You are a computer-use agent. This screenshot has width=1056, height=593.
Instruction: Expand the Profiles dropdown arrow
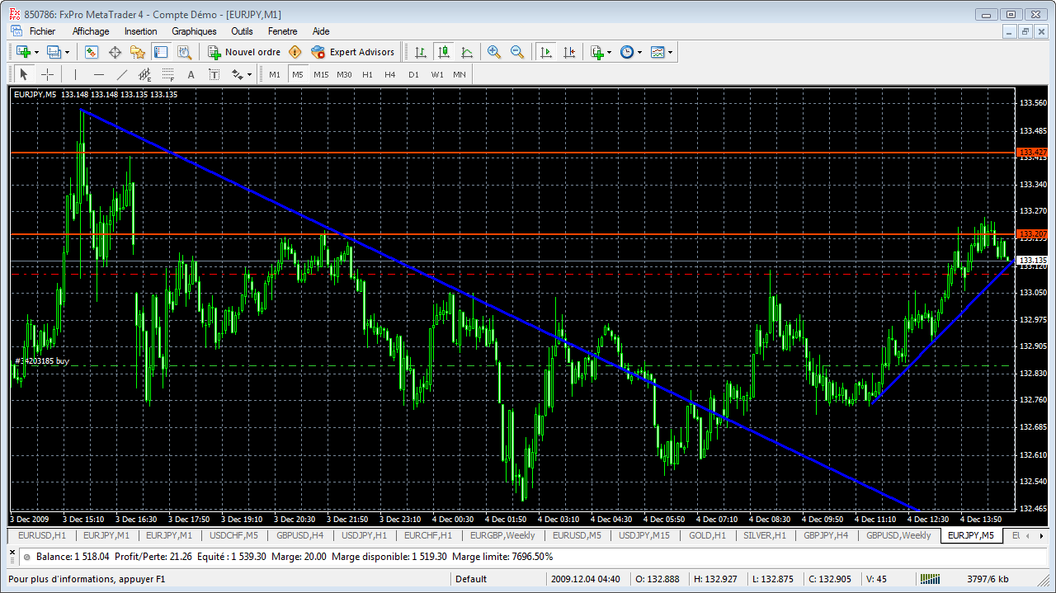tap(68, 52)
